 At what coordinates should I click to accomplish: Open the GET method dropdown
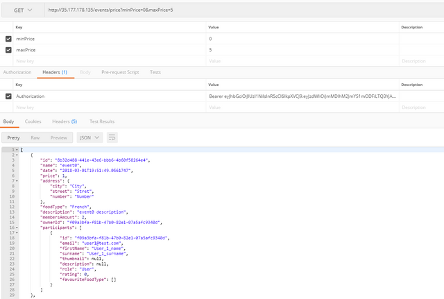point(23,10)
